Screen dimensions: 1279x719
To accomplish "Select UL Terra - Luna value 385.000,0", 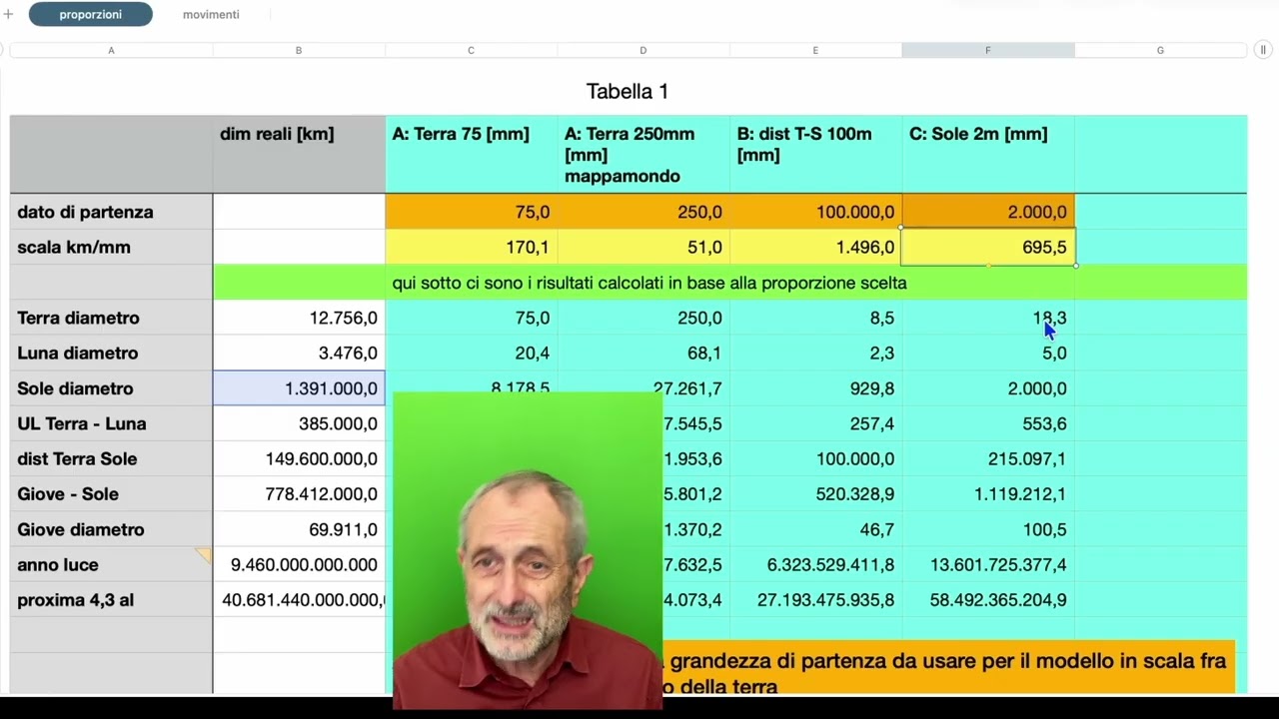I will tap(299, 423).
